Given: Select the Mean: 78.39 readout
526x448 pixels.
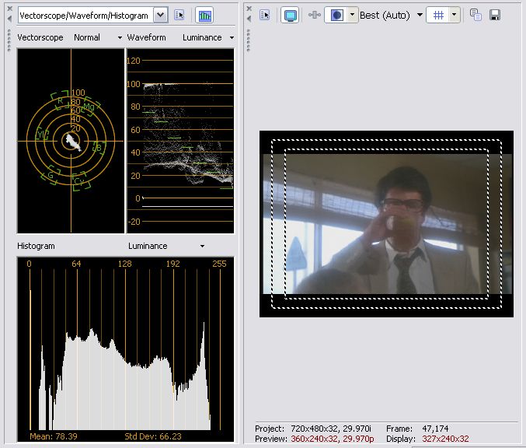Looking at the screenshot, I should point(54,436).
